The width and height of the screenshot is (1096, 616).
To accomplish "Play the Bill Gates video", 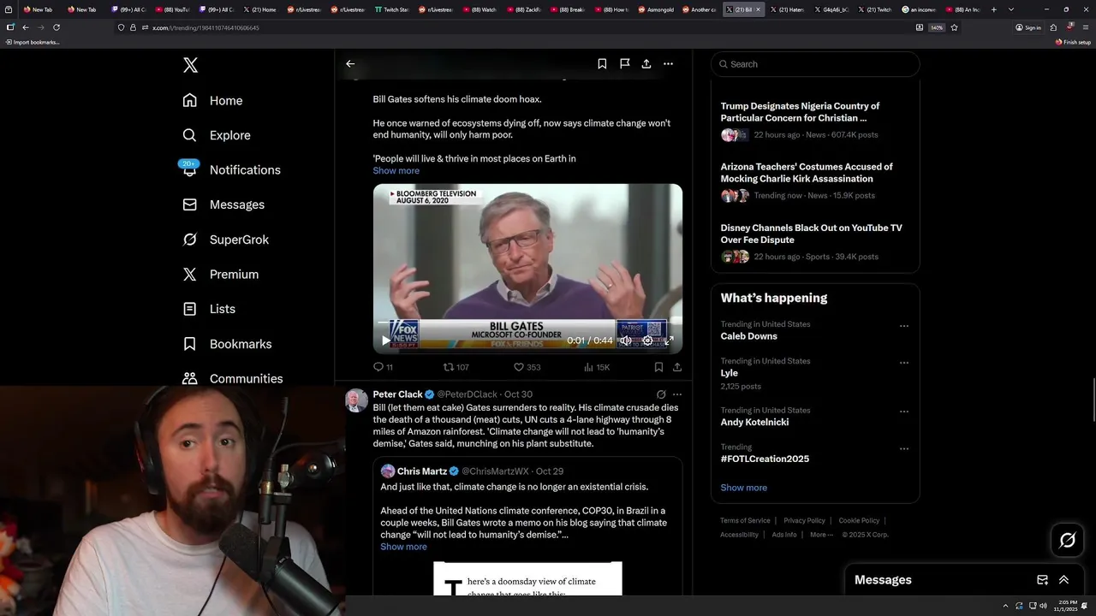I will pos(386,341).
